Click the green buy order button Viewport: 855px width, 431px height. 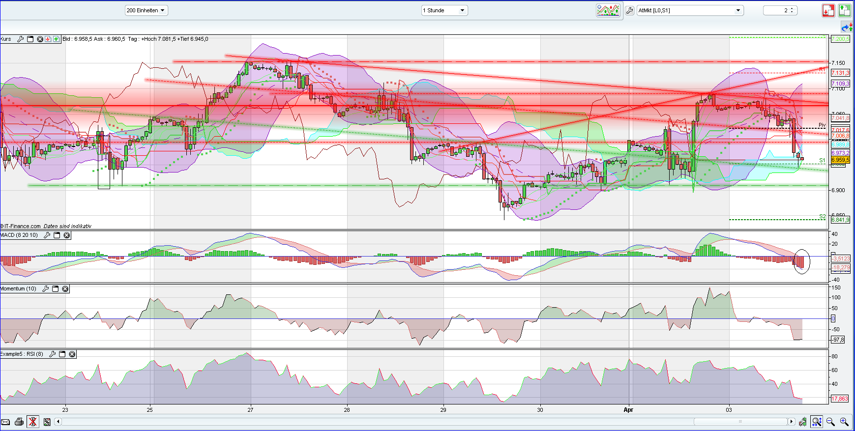(845, 10)
